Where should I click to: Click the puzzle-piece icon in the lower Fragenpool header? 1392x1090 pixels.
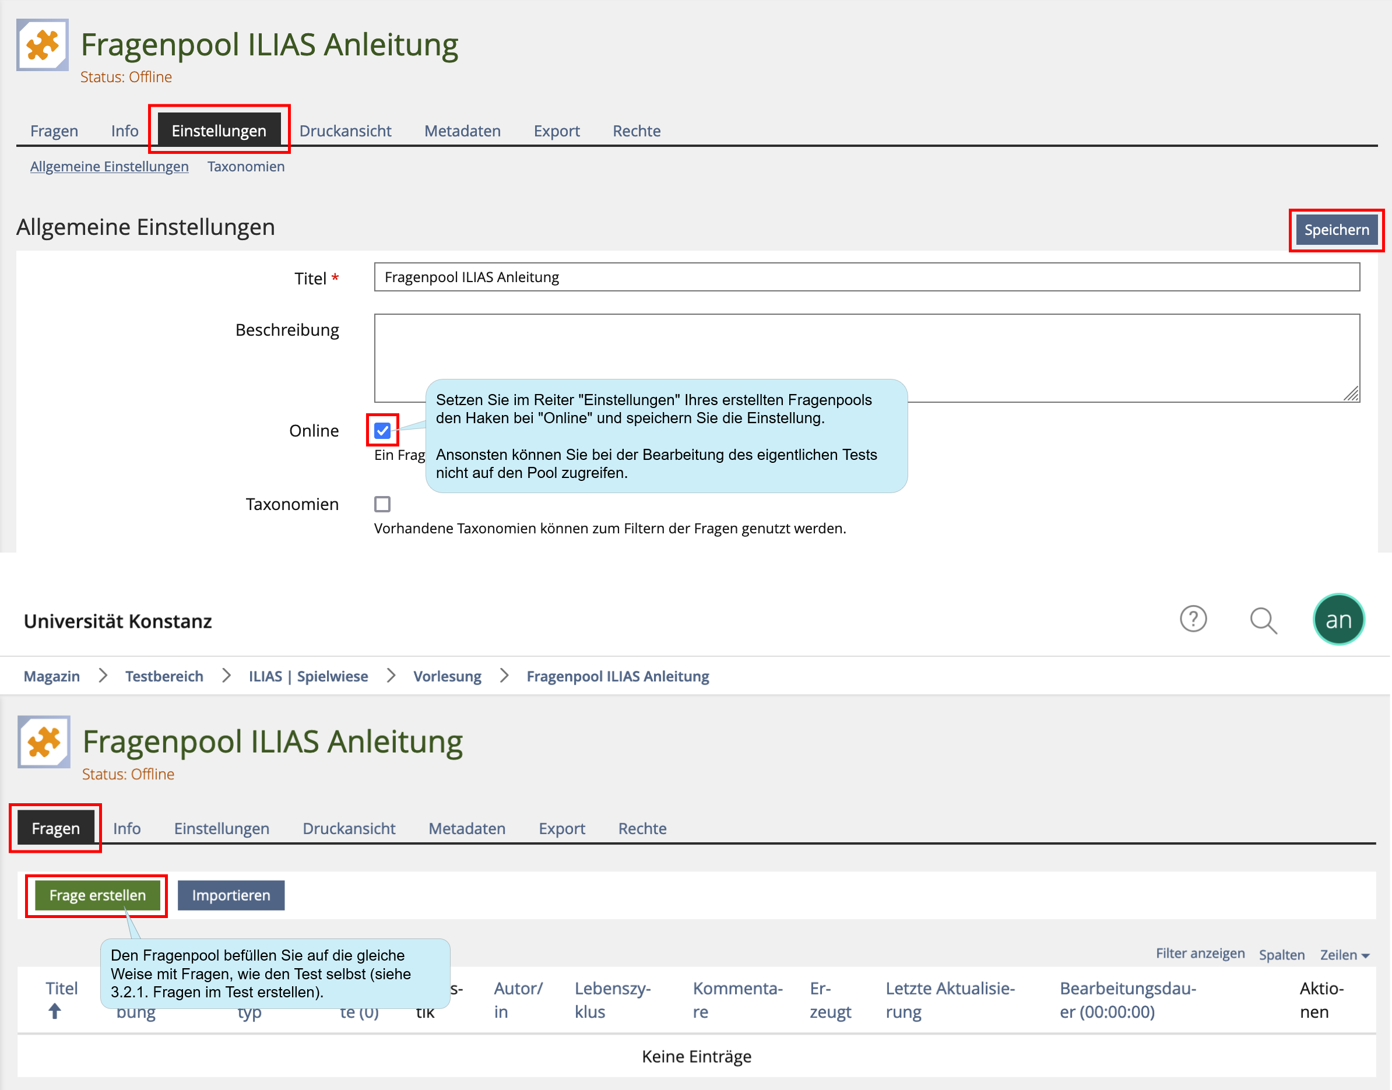(43, 741)
